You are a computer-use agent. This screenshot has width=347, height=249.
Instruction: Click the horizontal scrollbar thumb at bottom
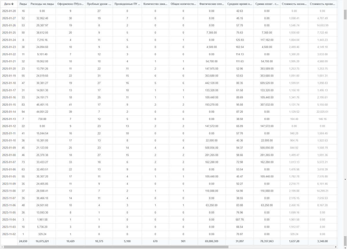116,247
